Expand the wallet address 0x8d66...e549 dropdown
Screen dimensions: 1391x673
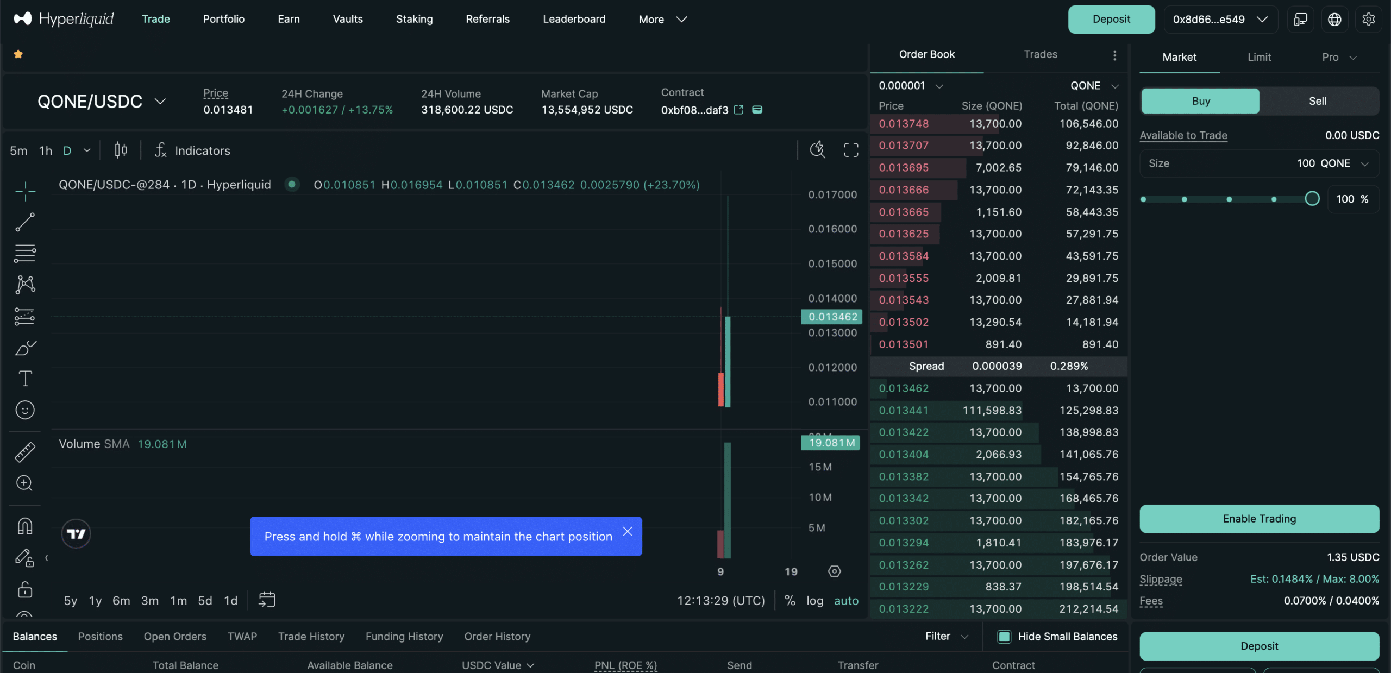[1220, 20]
